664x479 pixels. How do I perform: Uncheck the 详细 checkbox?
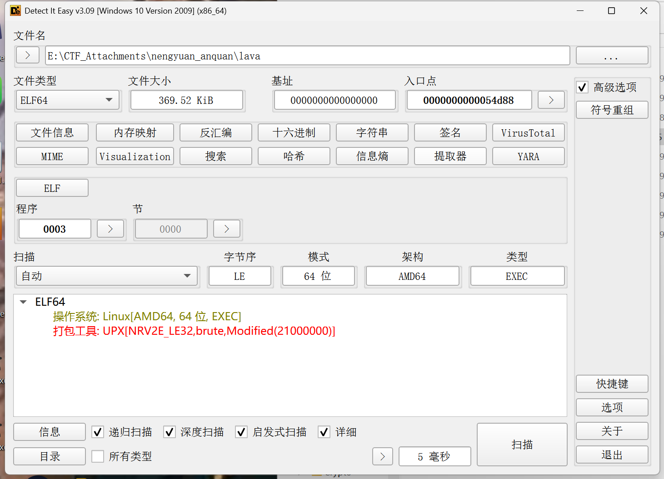coord(324,432)
